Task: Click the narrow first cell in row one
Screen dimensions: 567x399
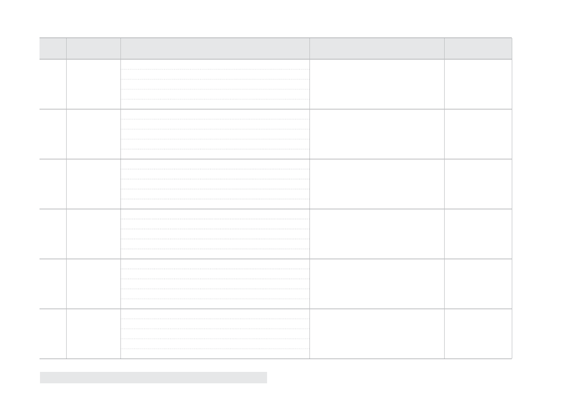Action: point(53,84)
